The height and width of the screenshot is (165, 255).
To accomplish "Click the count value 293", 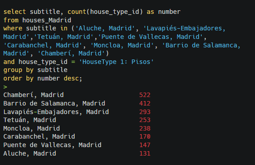I will 145,112.
